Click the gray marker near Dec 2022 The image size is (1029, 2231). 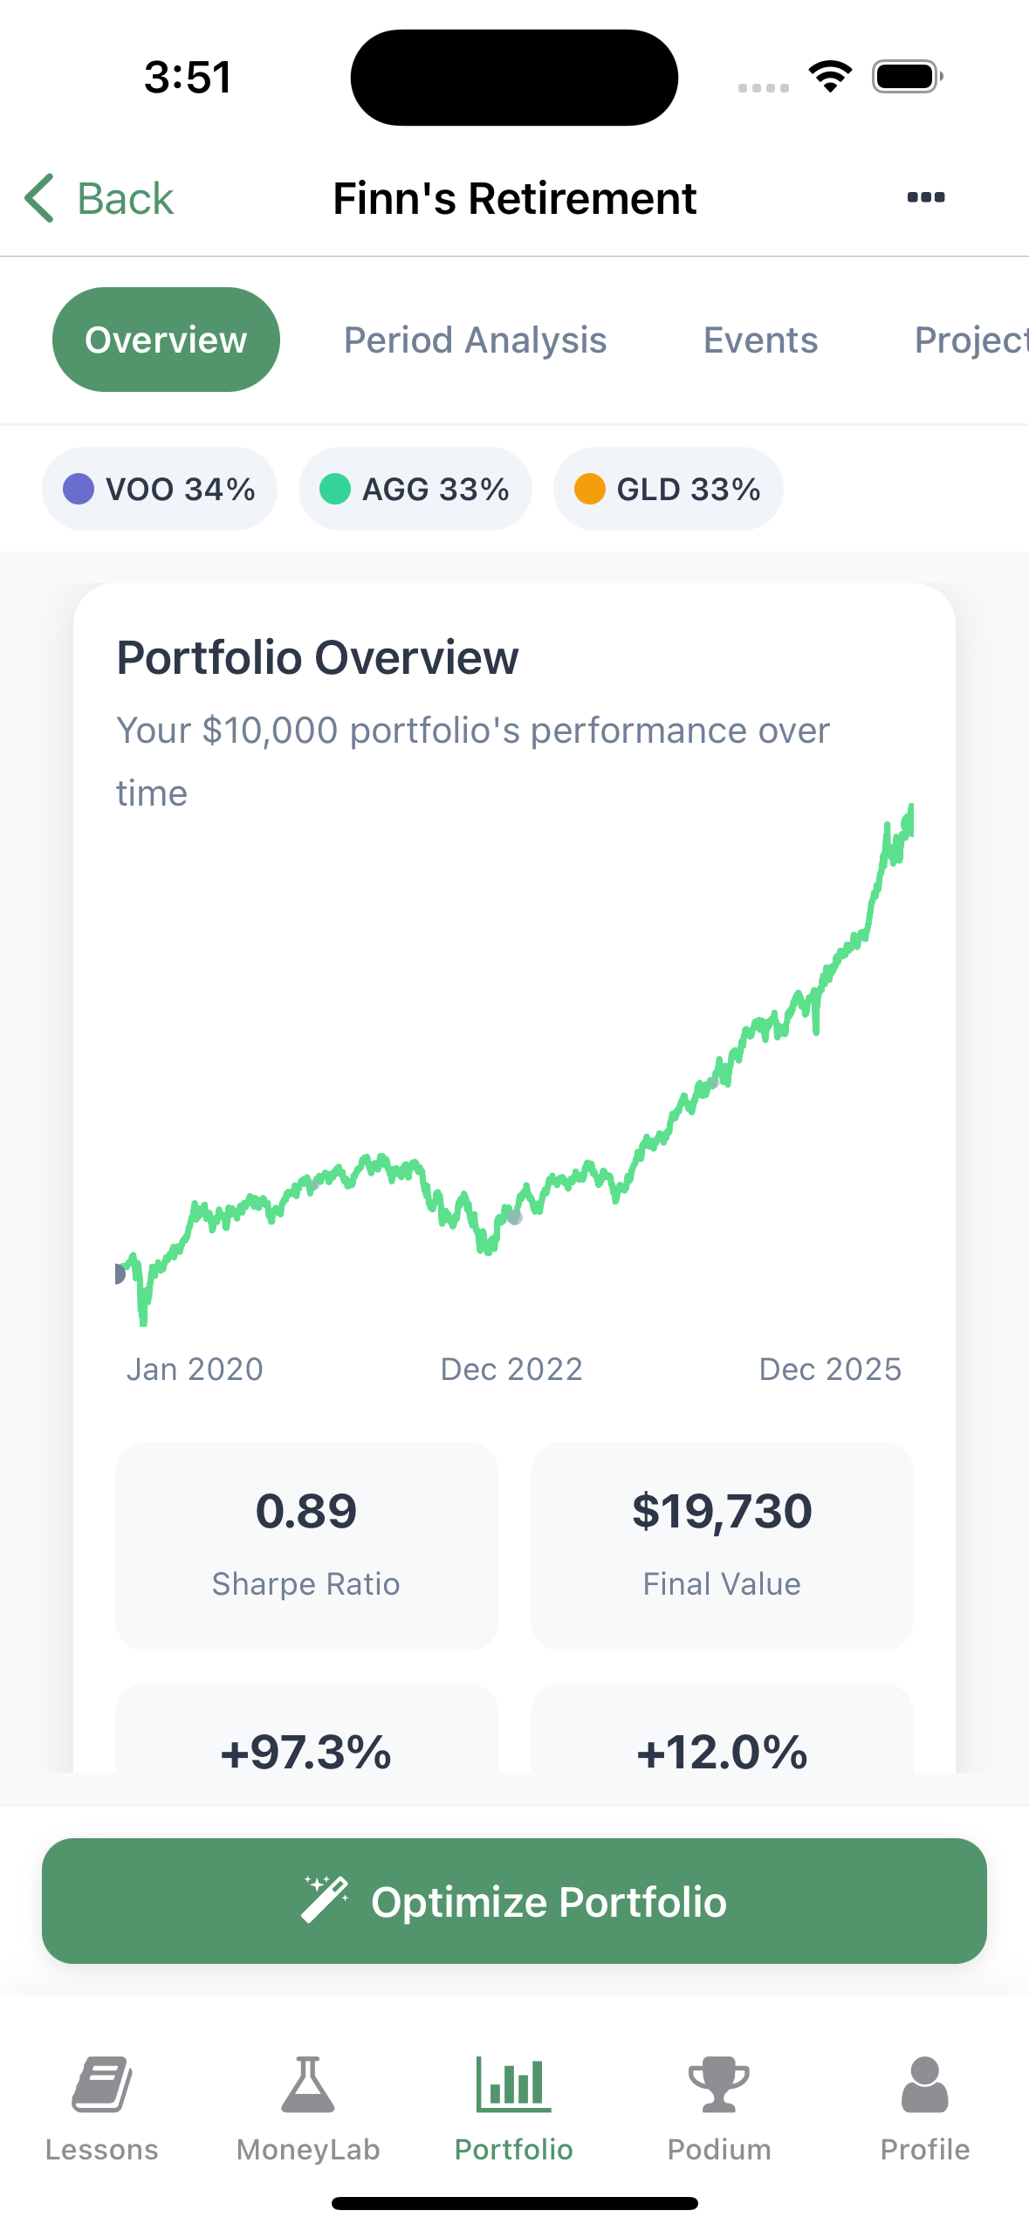(x=515, y=1218)
